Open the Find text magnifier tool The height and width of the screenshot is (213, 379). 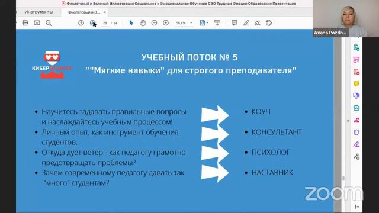49,23
